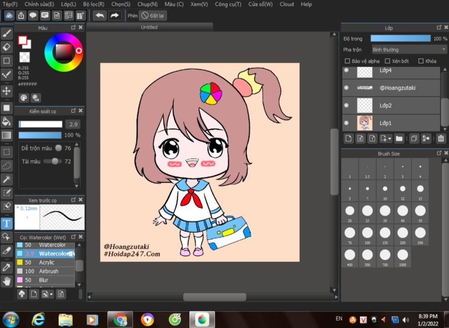Select the Eyedropper tool
This screenshot has height=328, width=449.
[x=7, y=267]
